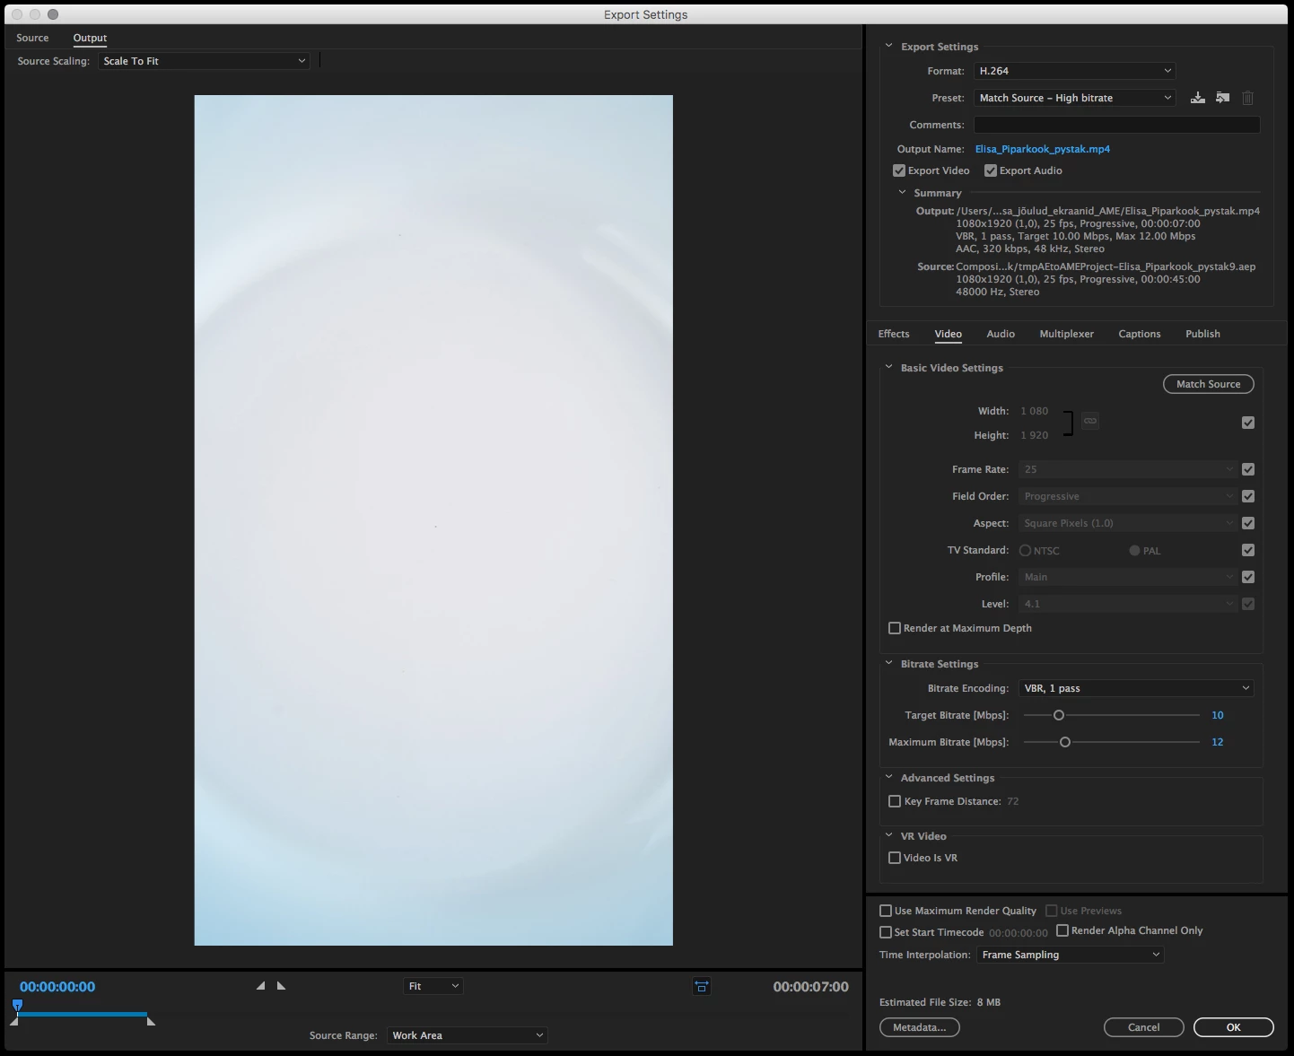Screen dimensions: 1294x1056
Task: Open the Source Scaling dropdown
Action: (x=204, y=61)
